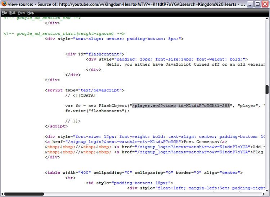Image resolution: width=270 pixels, height=197 pixels.
Task: Click the horizontal scrollbar left arrow
Action: [2, 194]
